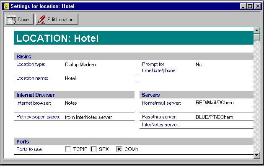Click the BLUE/PT/DChem passthru value
This screenshot has height=166, width=264.
pyautogui.click(x=215, y=117)
